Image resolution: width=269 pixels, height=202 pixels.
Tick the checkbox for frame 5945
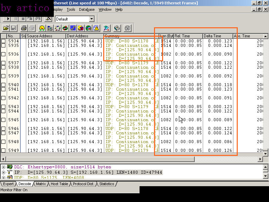coord(3,120)
